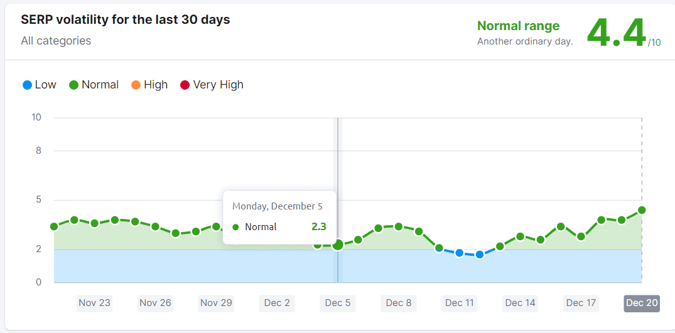Select the last data point above Dec 20

642,210
